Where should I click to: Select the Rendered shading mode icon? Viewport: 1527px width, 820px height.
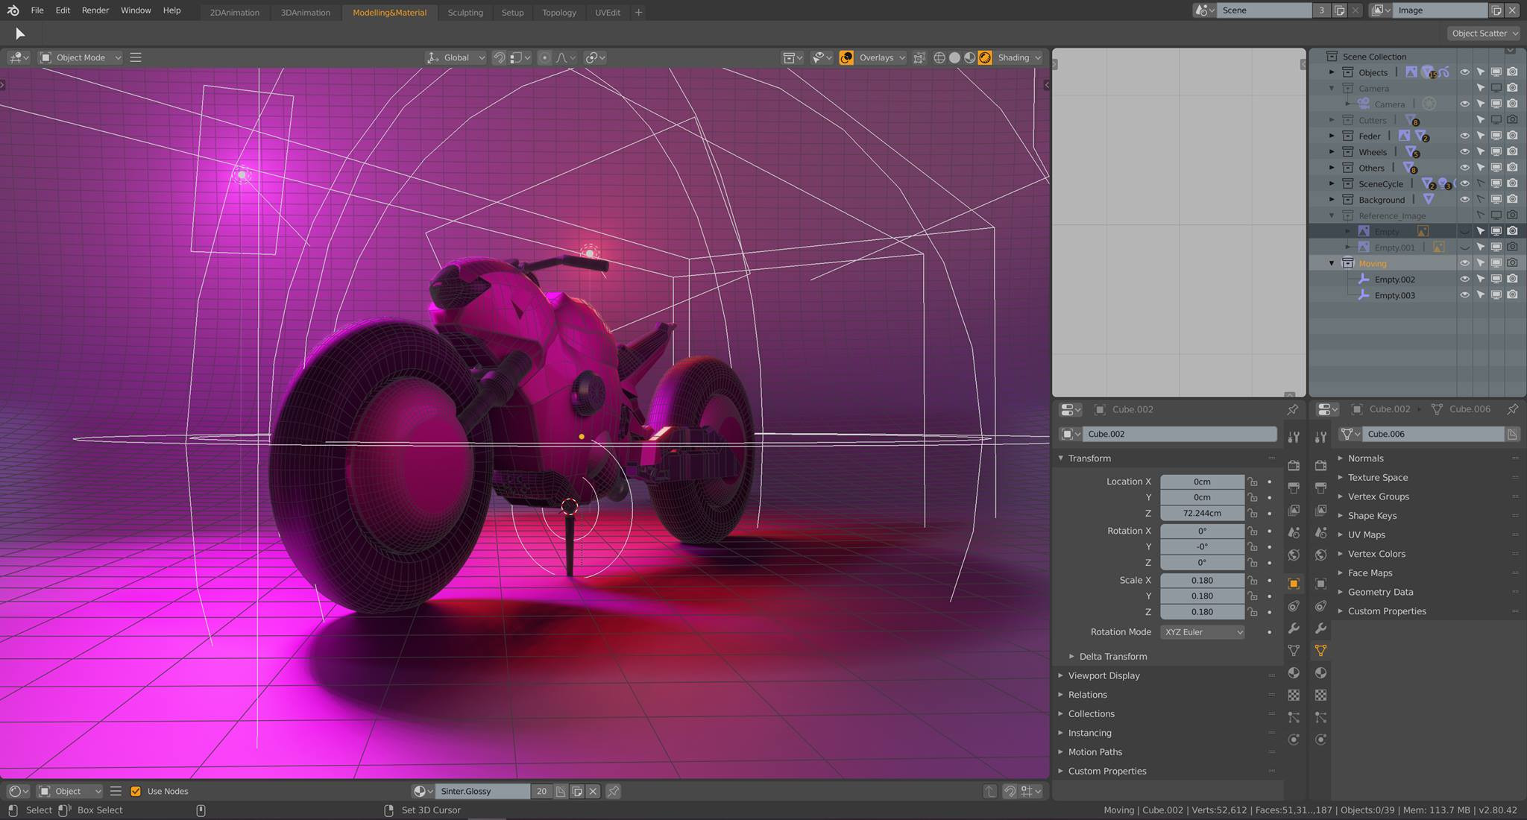tap(985, 57)
